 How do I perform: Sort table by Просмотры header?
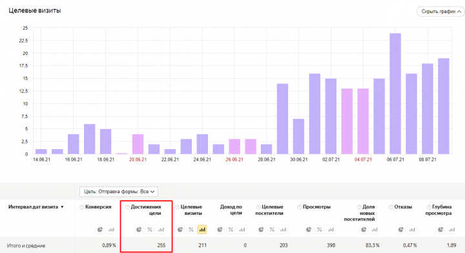316,207
